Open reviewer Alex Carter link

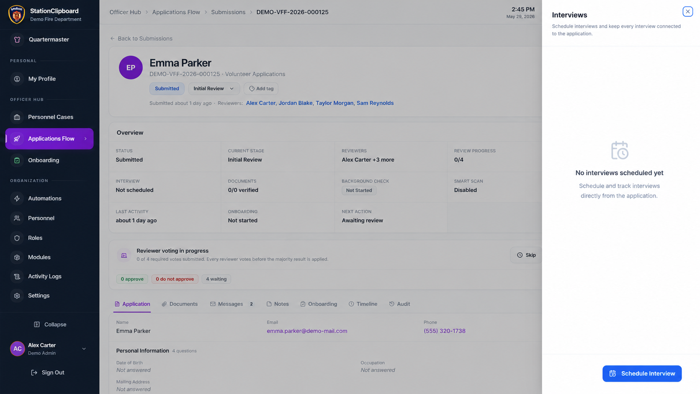click(261, 103)
